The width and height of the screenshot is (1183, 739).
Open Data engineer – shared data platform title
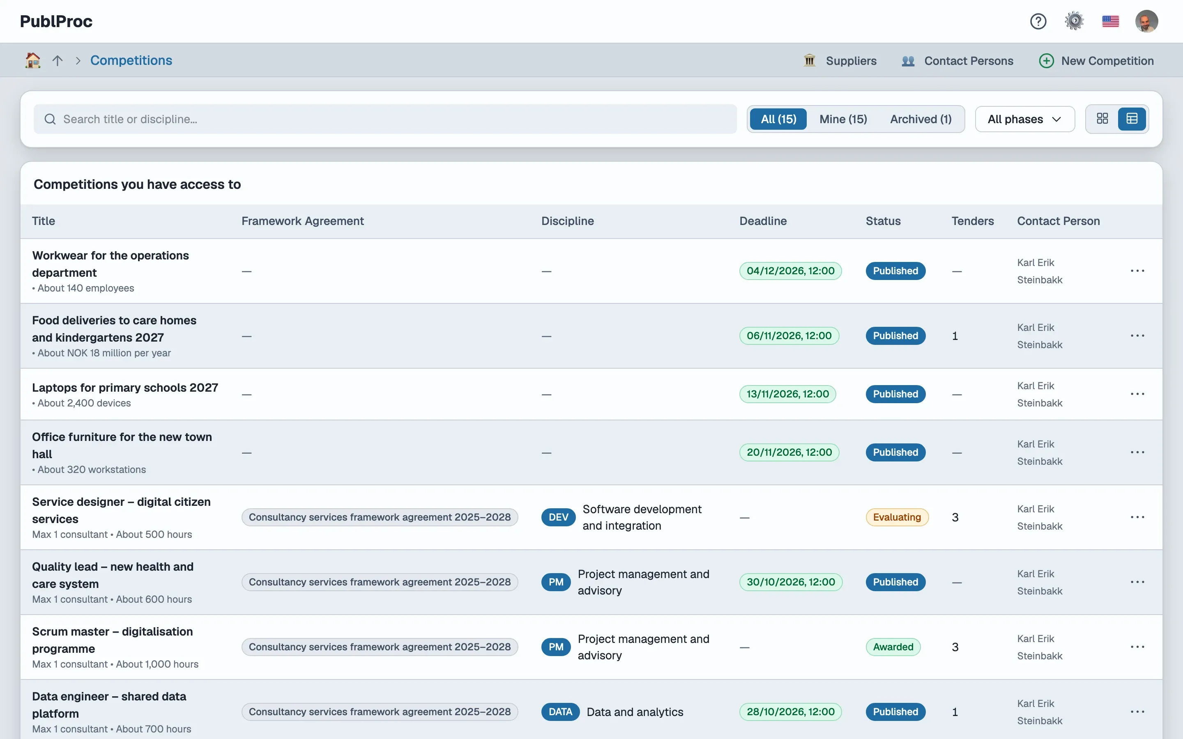(109, 705)
